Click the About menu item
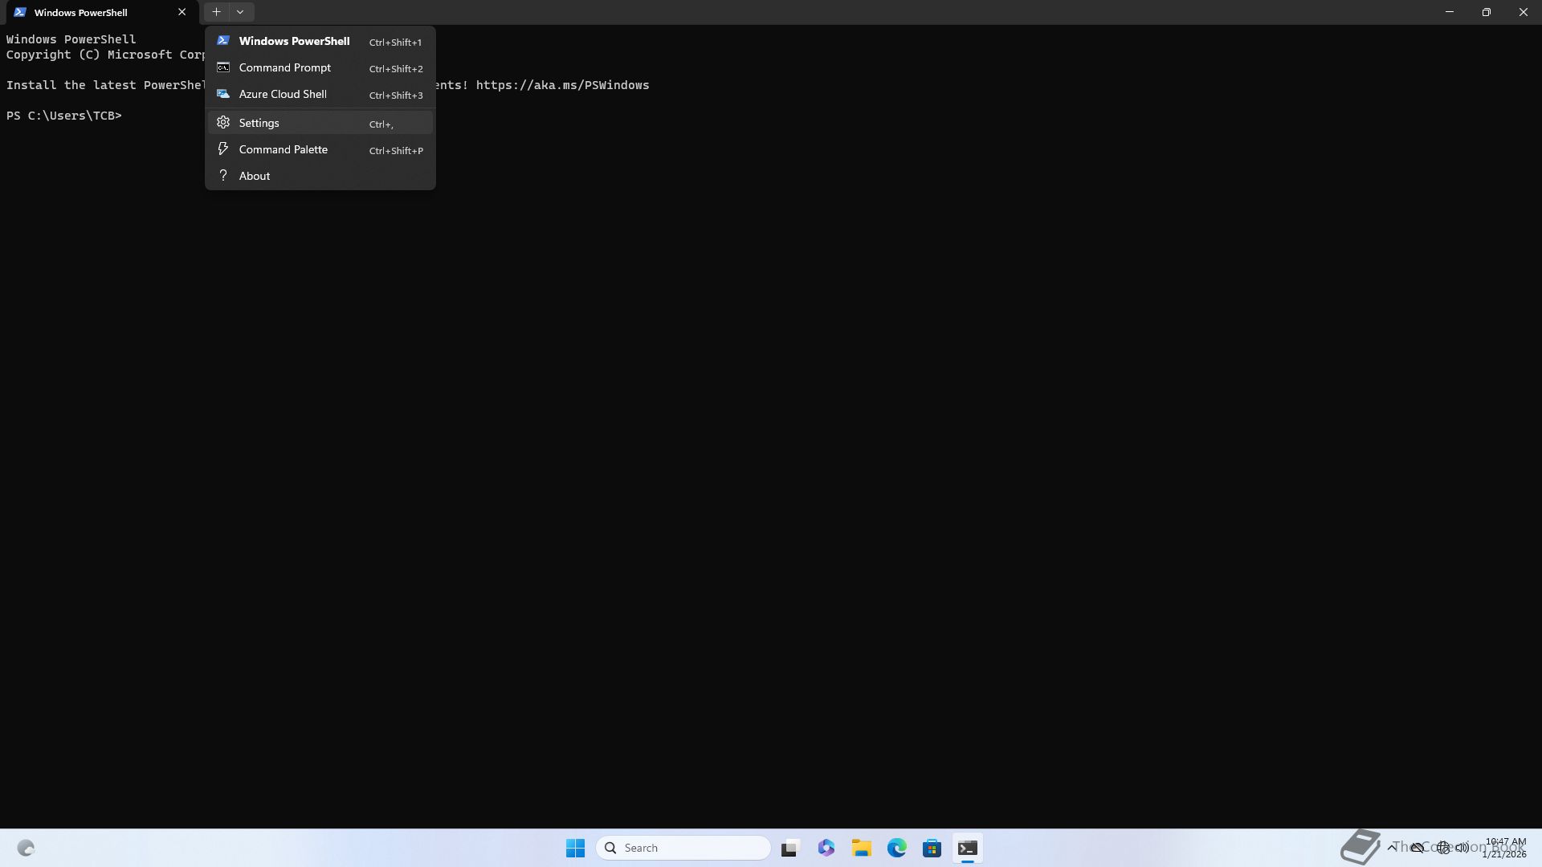Image resolution: width=1542 pixels, height=867 pixels. coord(254,176)
